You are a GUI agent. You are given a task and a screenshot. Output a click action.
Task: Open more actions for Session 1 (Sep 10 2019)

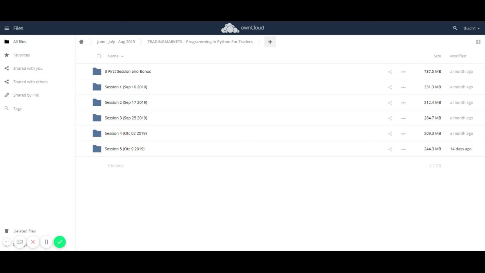[403, 87]
